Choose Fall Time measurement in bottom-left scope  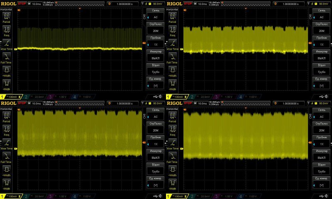[7, 155]
